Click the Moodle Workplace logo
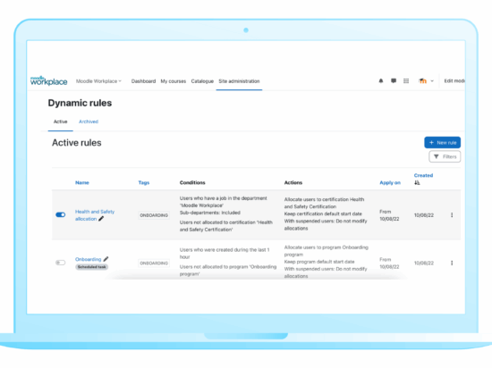492x368 pixels. point(48,80)
